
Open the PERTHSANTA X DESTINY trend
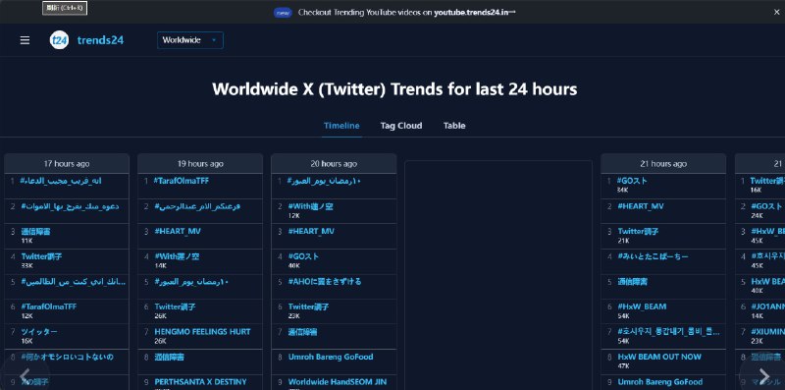pos(200,381)
